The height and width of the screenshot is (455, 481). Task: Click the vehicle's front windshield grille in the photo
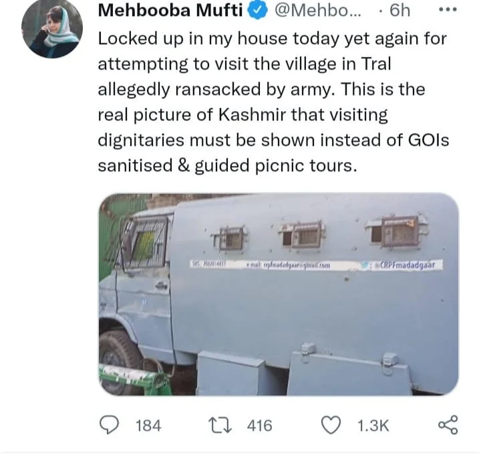point(144,242)
